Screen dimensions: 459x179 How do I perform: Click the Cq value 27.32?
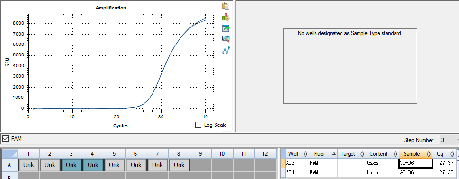[x=443, y=172]
